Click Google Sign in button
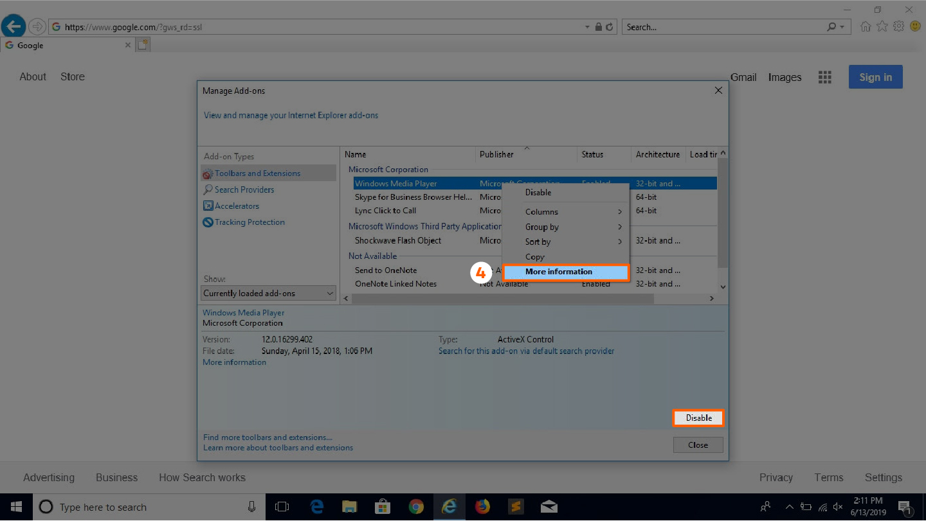The height and width of the screenshot is (521, 926). 875,77
